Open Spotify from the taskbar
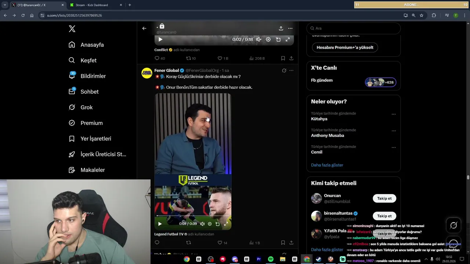 click(271, 259)
